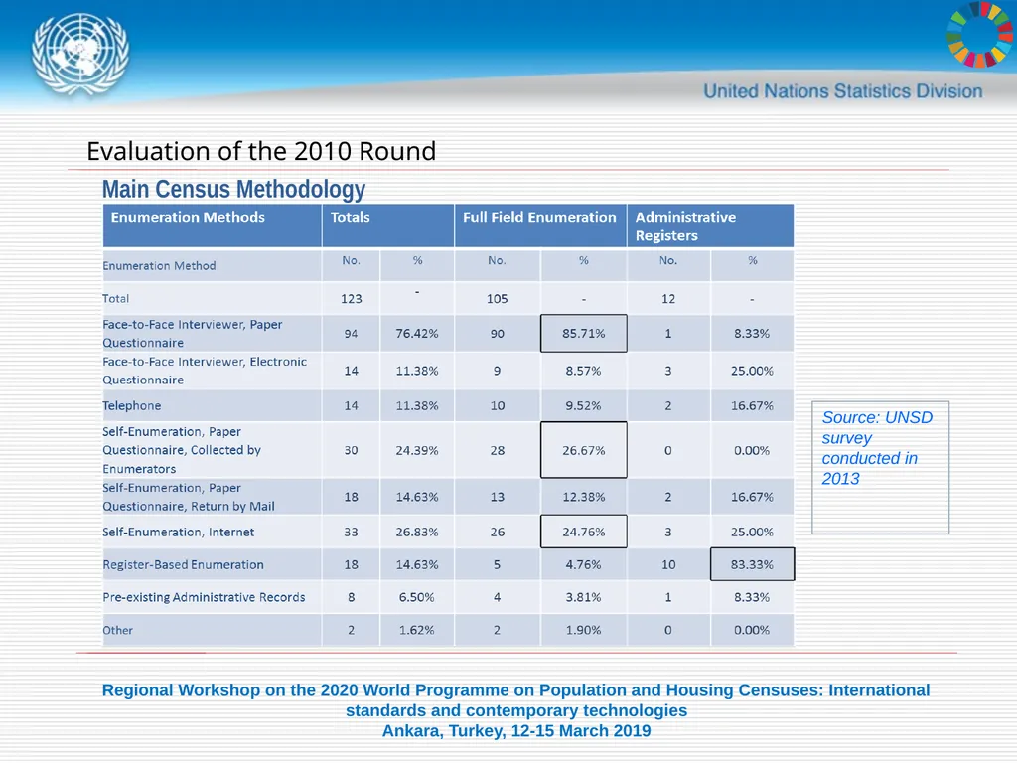Click the '76.42%' cell
Screen dimensions: 1017x763
pos(417,334)
